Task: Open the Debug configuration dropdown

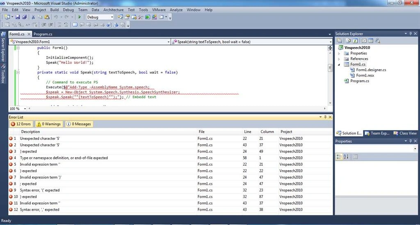Action: tap(100, 17)
